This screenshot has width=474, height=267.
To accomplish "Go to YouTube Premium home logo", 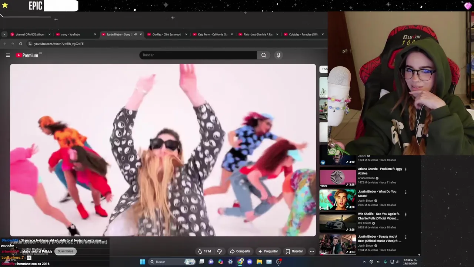I will (27, 55).
